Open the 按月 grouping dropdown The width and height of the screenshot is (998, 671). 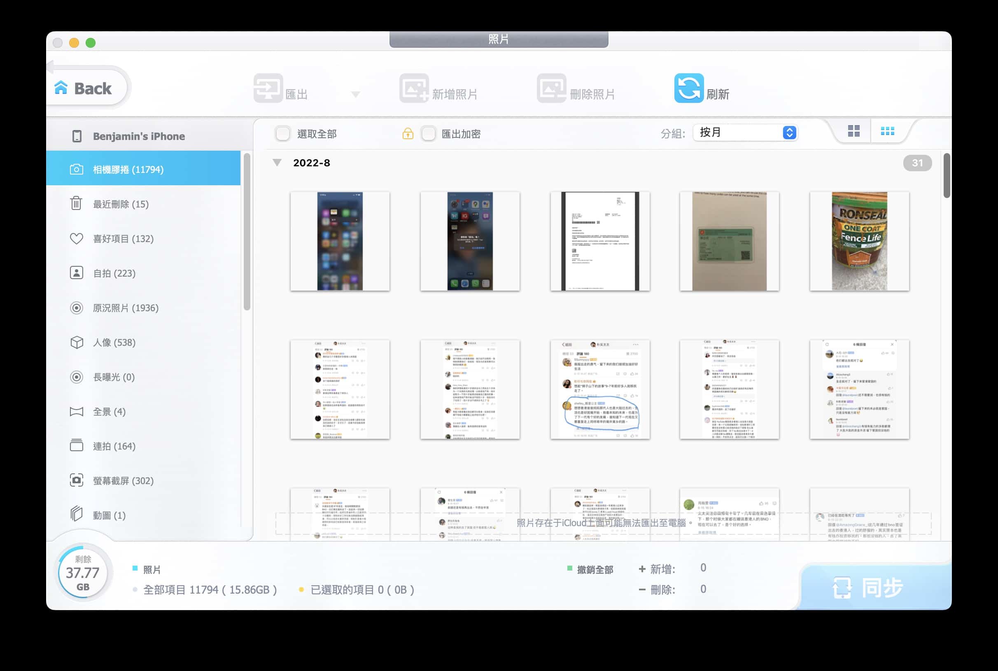click(x=745, y=133)
